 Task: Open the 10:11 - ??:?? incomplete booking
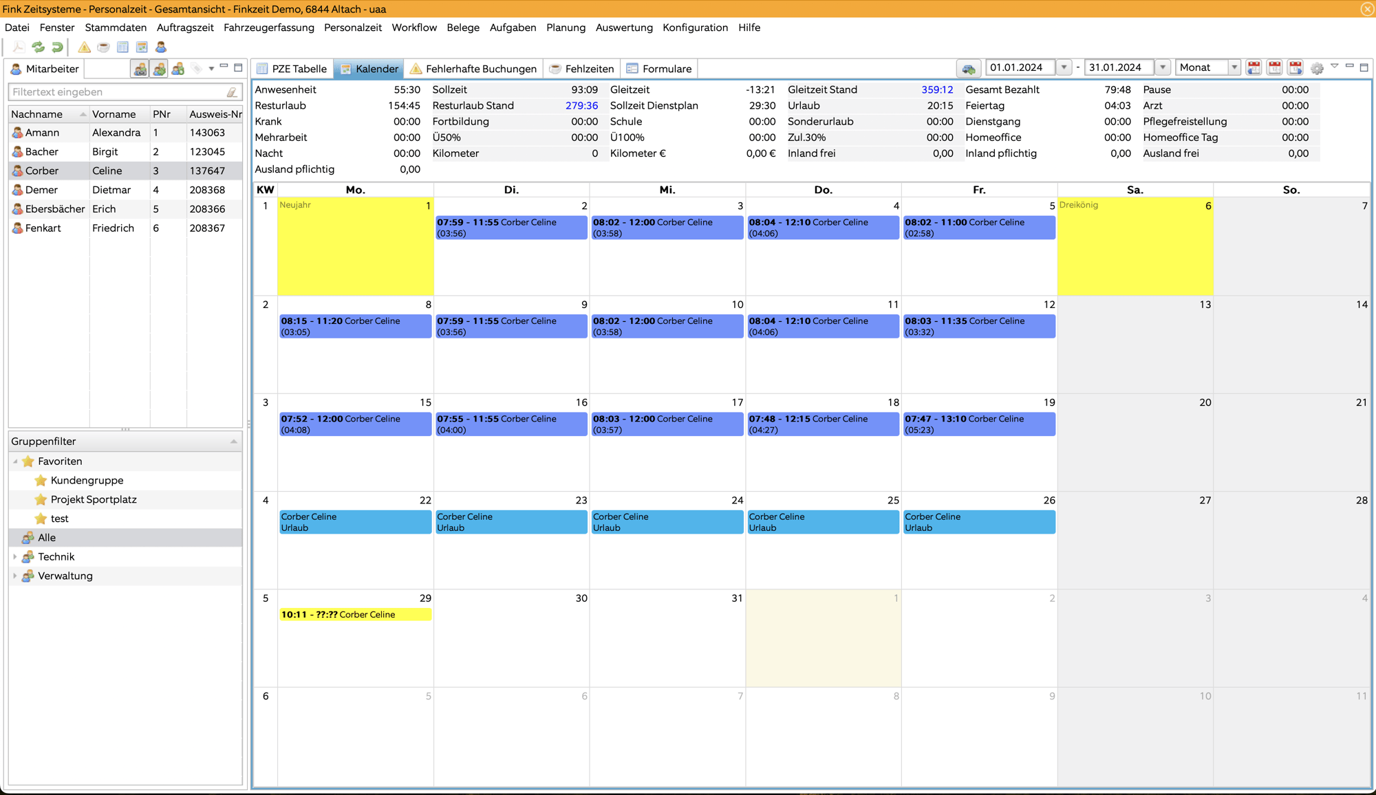[356, 615]
